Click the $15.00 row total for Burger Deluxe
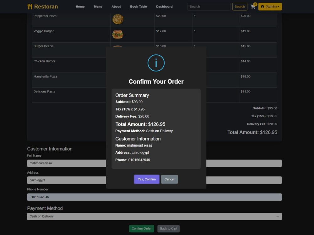The height and width of the screenshot is (235, 314). [x=246, y=46]
